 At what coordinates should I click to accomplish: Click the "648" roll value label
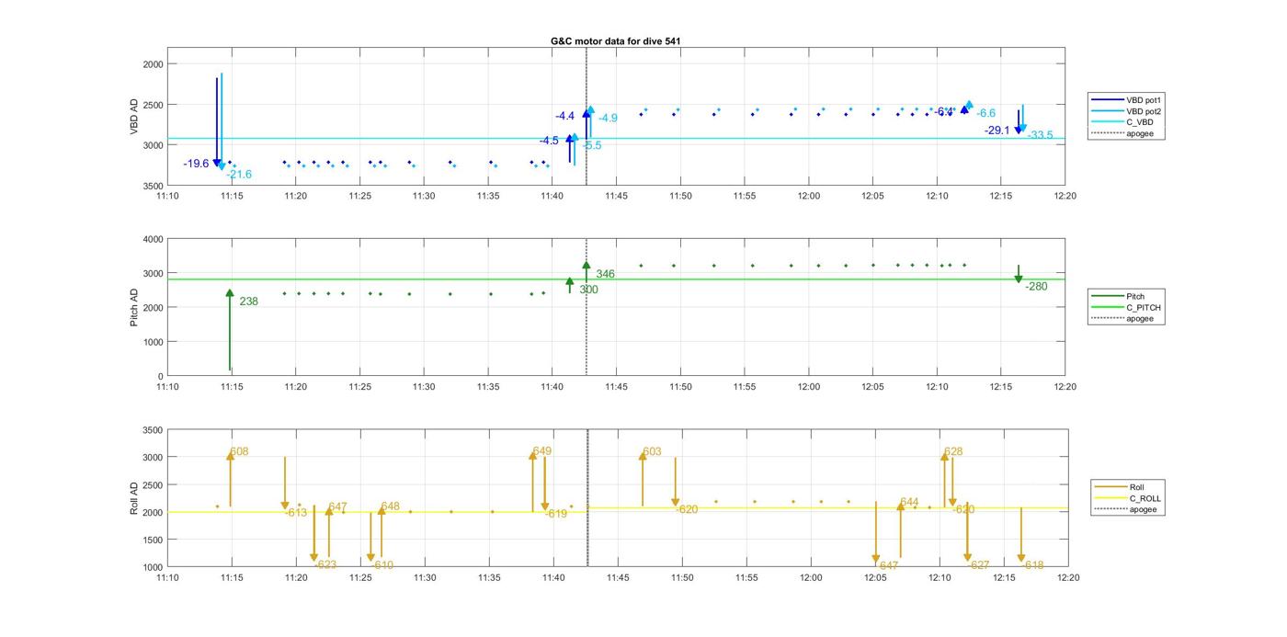[x=390, y=506]
